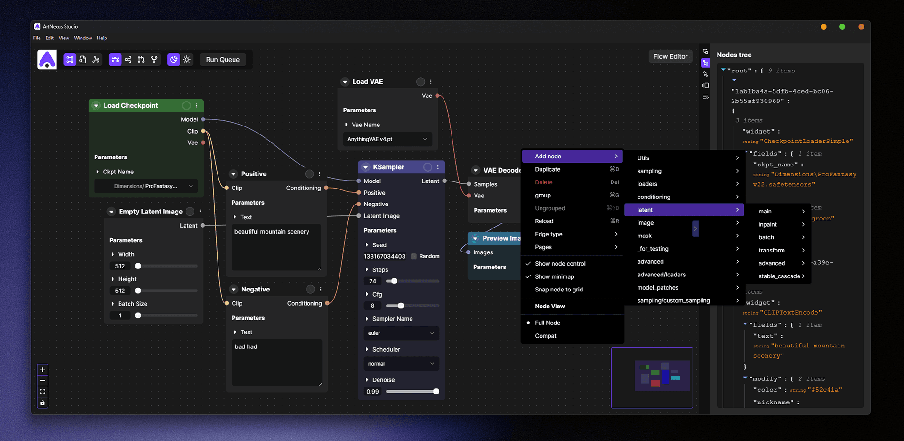Open Load Checkpoint node options menu dots
904x441 pixels.
pyautogui.click(x=197, y=106)
